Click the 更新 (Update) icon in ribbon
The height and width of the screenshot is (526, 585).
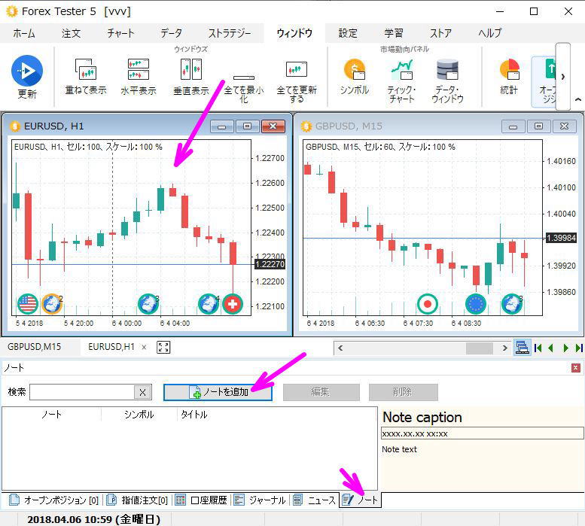pos(27,71)
